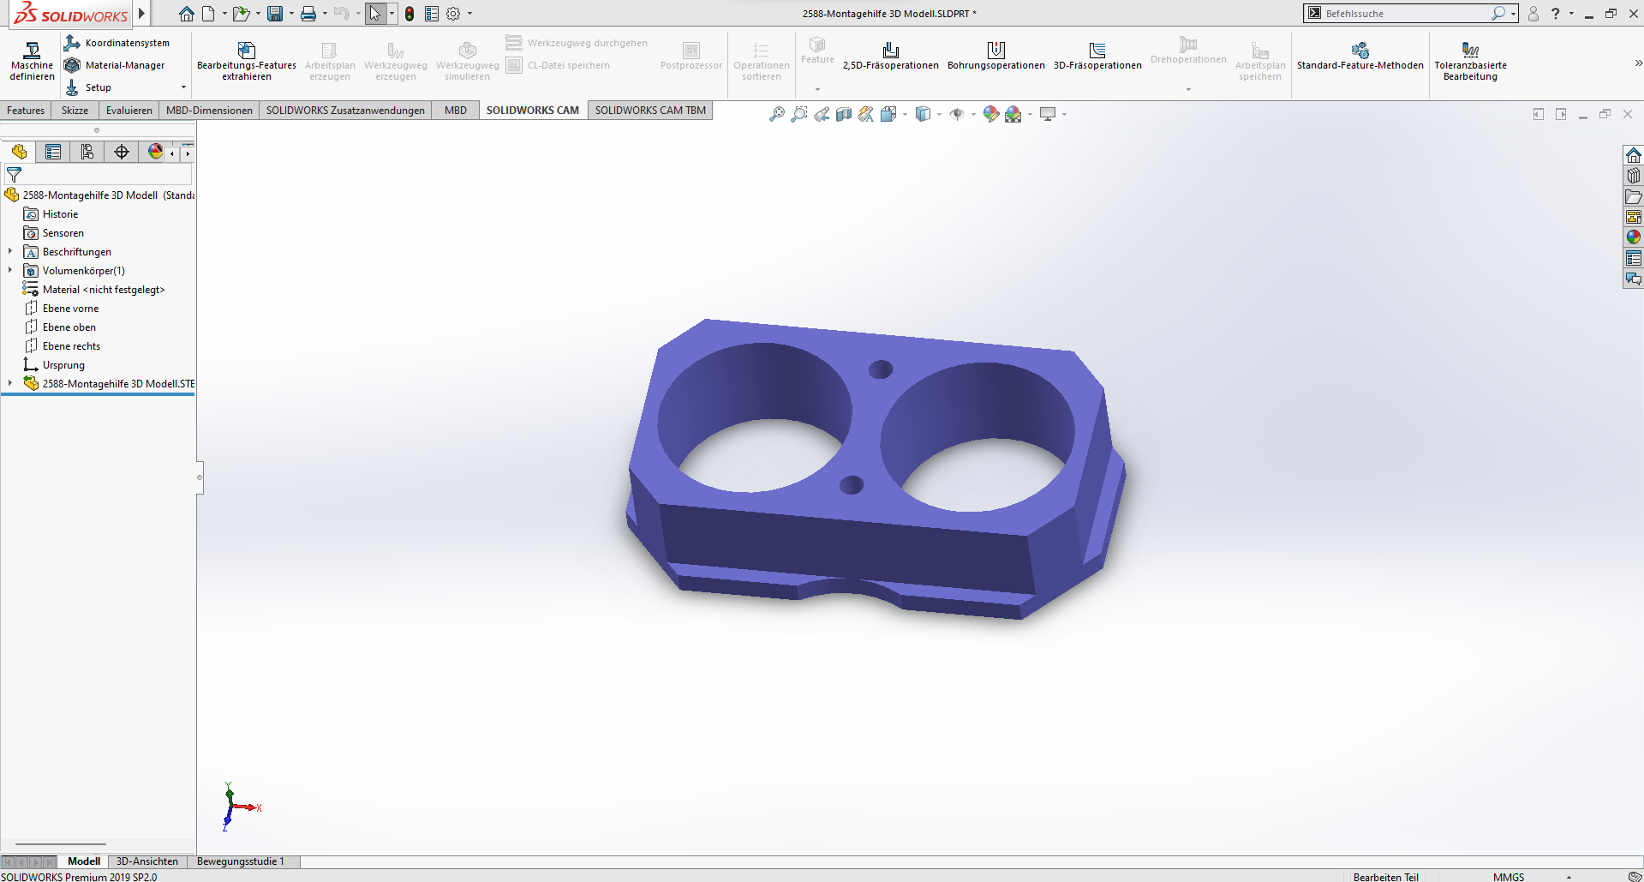Open the Design Library task pane
The height and width of the screenshot is (882, 1644).
click(1634, 176)
